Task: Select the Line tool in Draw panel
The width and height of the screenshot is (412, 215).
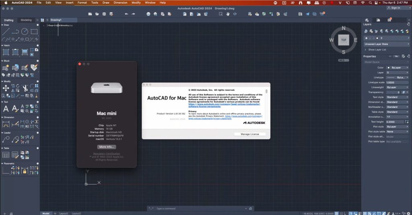Action: click(6, 31)
